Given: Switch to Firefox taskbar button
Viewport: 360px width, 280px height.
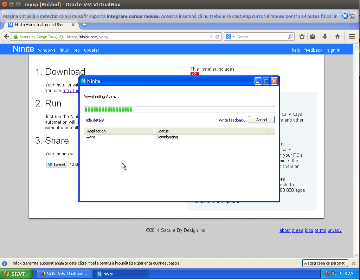Looking at the screenshot, I should (64, 274).
